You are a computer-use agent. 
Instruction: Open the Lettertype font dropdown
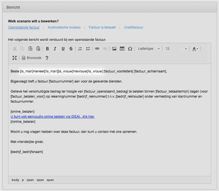149,49
